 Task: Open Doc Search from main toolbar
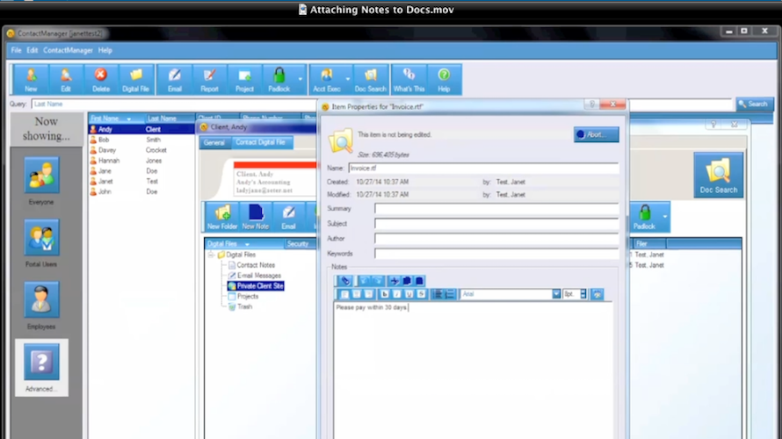click(x=370, y=79)
